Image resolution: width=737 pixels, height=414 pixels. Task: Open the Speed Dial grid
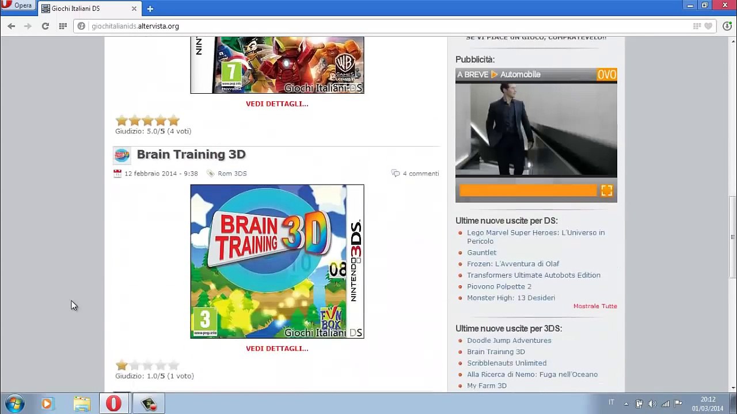pos(63,26)
